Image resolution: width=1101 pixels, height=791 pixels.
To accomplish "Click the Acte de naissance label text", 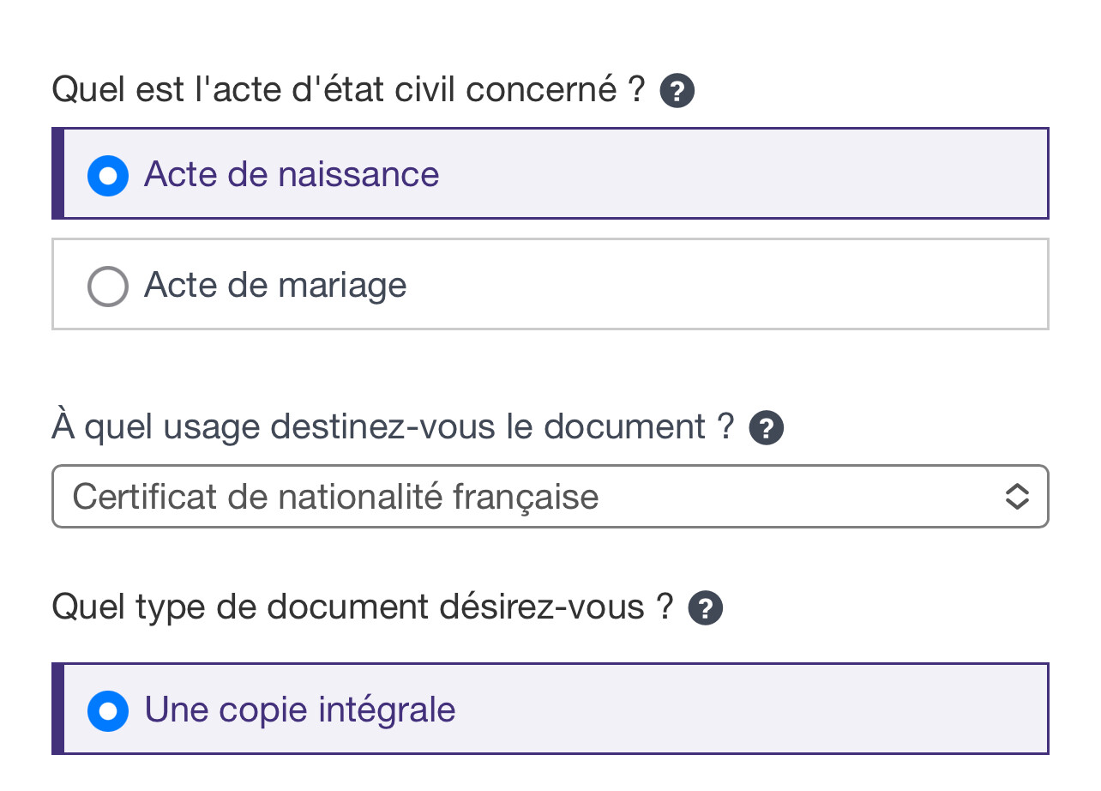I will (292, 175).
